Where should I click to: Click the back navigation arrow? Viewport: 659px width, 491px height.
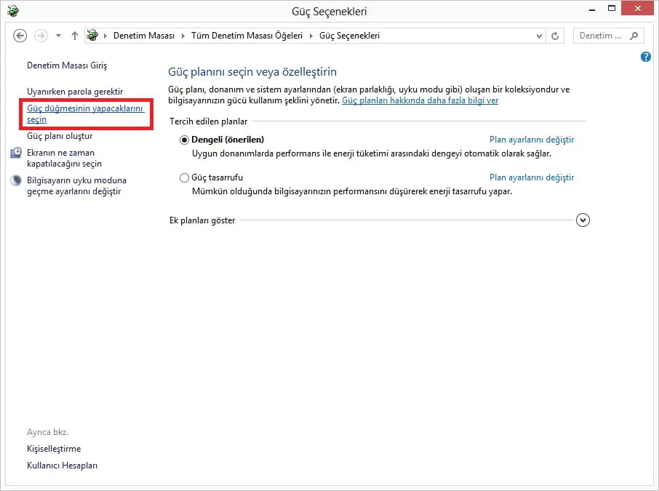tap(20, 35)
